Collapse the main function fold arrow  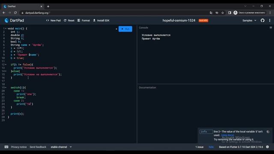click(x=6, y=29)
